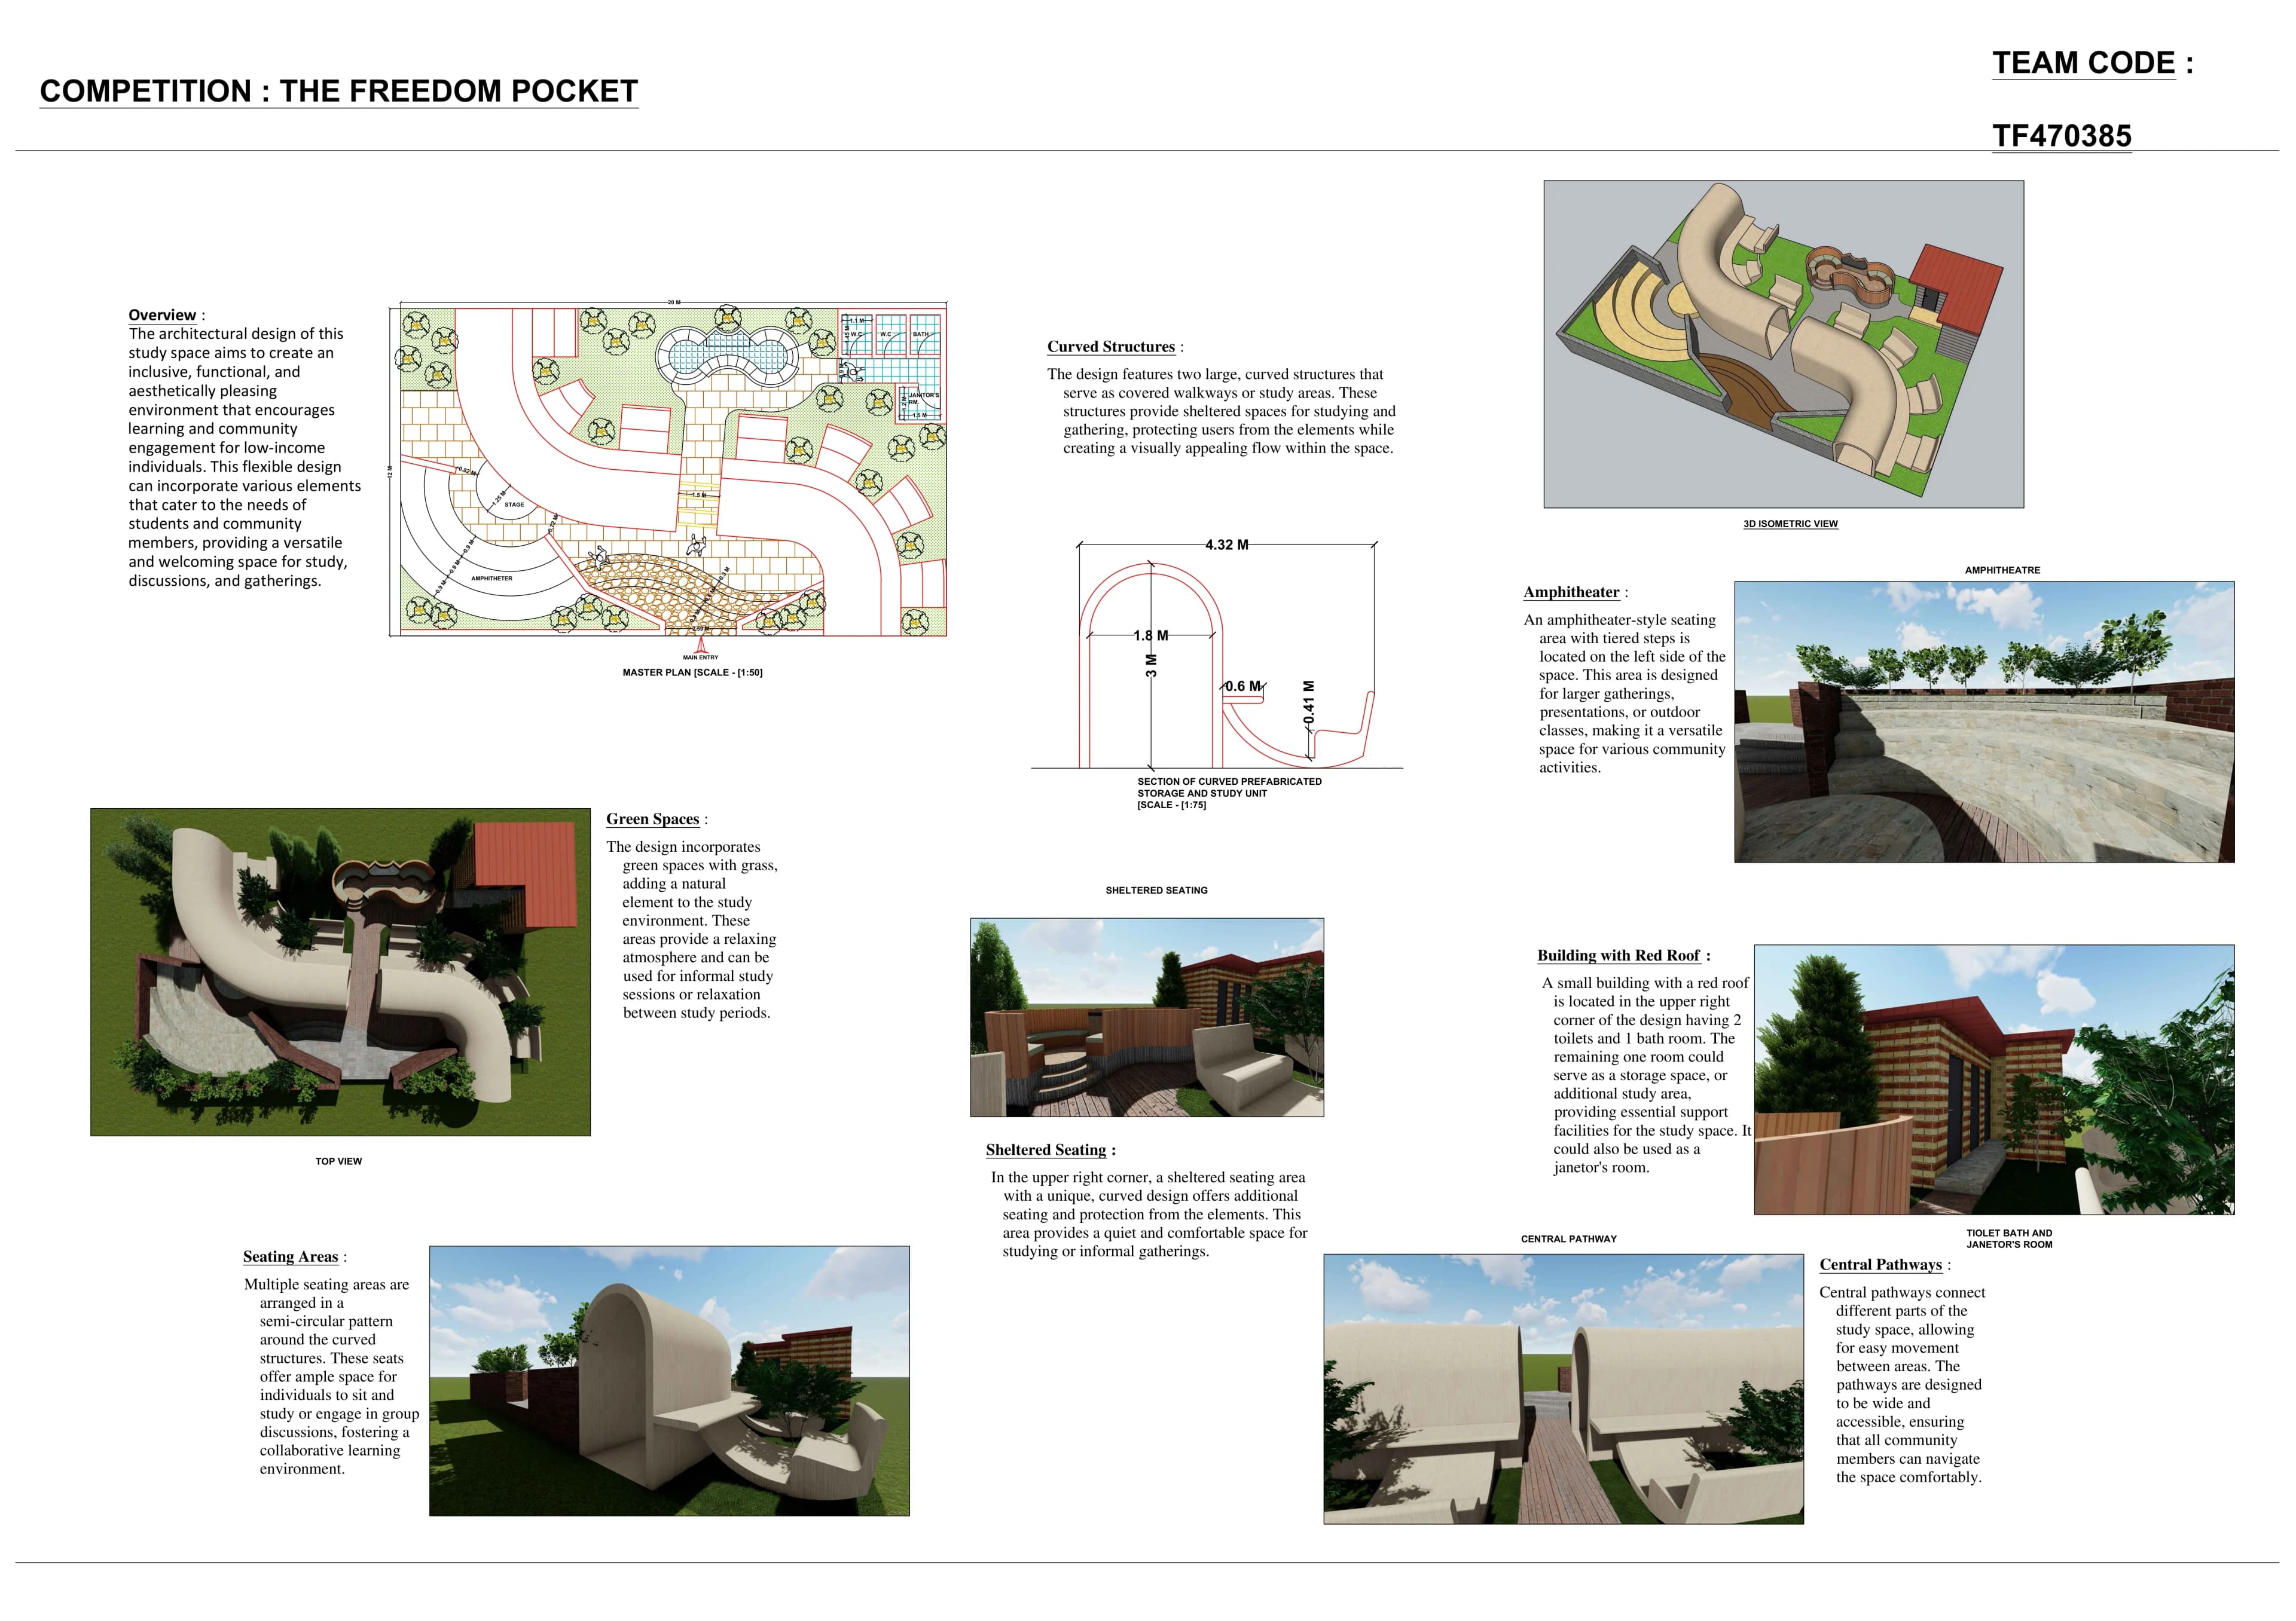Click the "SECTION OF CURVED PREFABRICATED" caption line
This screenshot has width=2296, height=1621.
click(1229, 782)
